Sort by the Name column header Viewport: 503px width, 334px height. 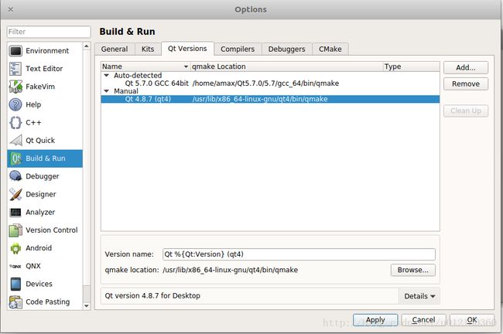click(145, 66)
